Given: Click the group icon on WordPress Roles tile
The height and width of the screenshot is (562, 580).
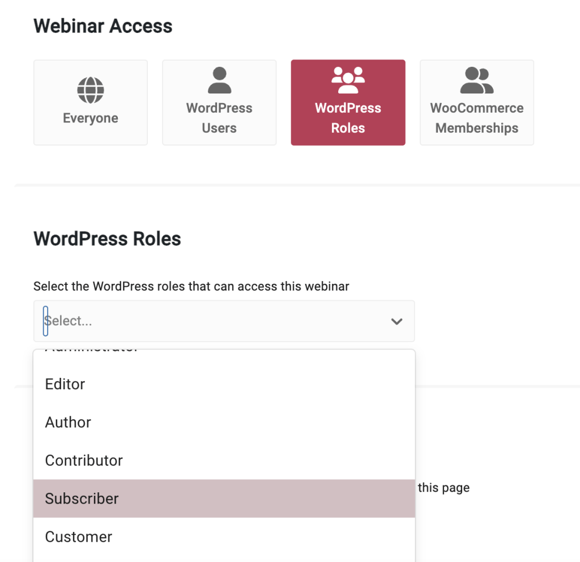Looking at the screenshot, I should click(x=347, y=79).
